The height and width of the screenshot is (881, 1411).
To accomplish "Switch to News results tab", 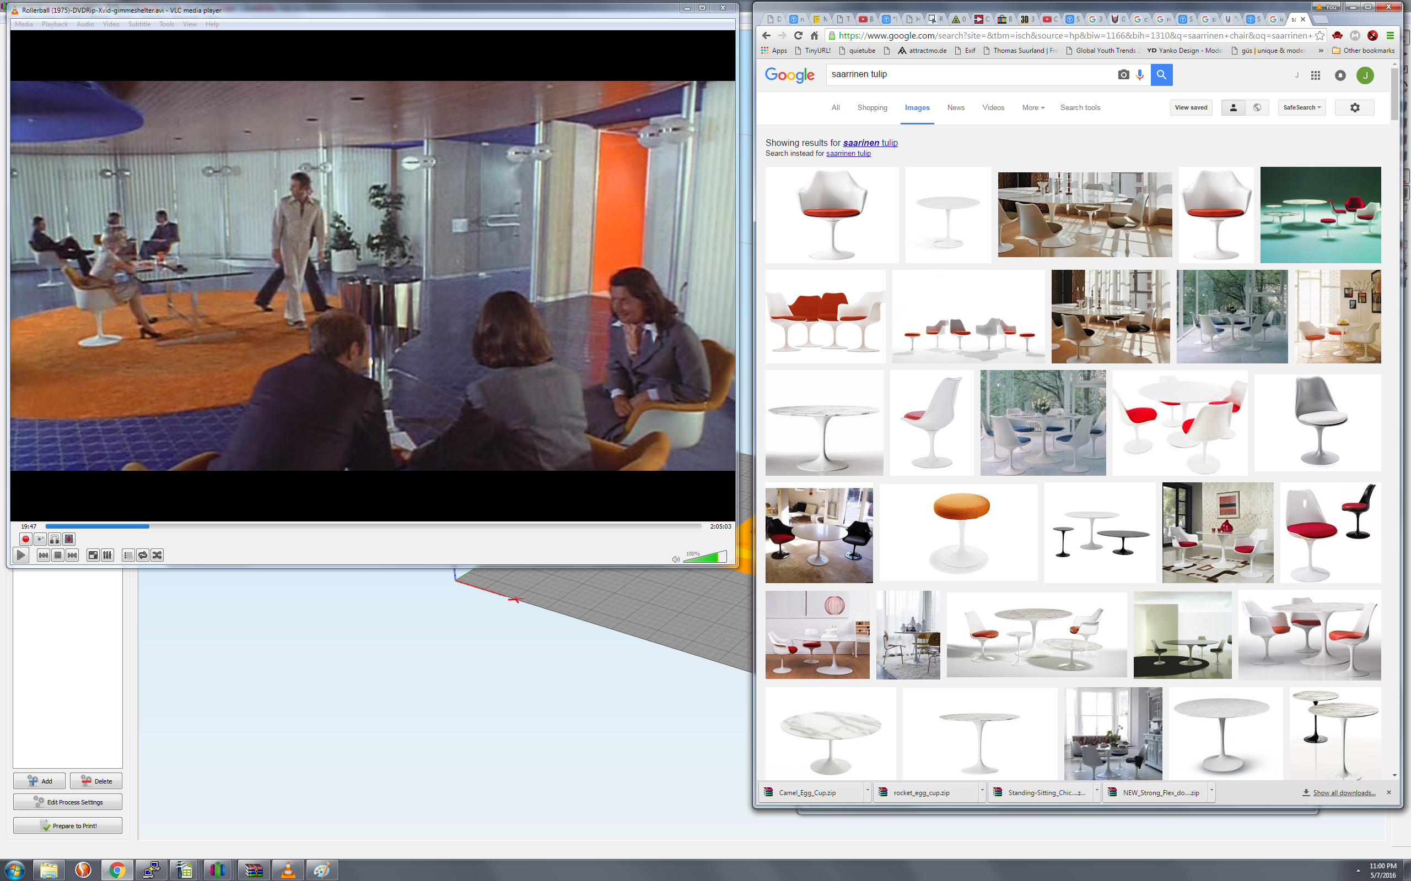I will click(x=956, y=108).
